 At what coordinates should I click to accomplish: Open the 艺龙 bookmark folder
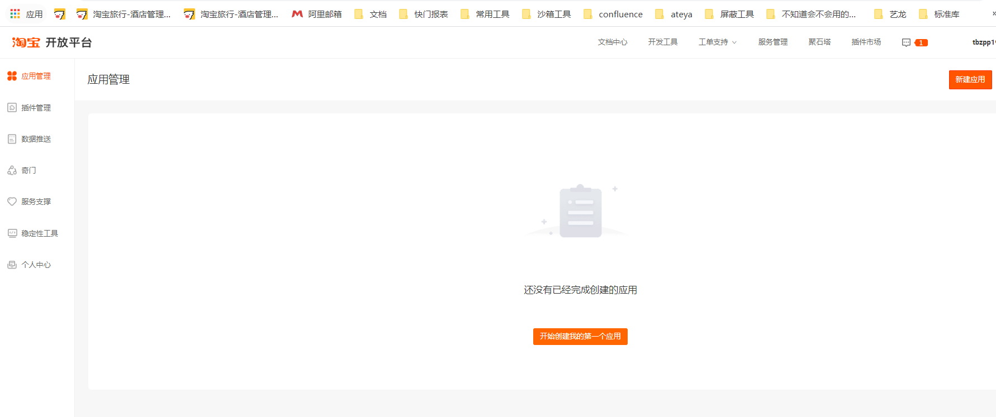click(x=890, y=14)
